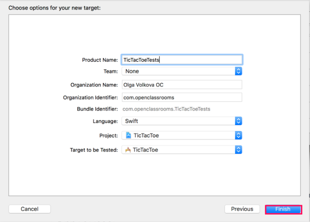Viewport: 310px width, 222px height.
Task: Click the Project popup blue arrow button
Action: (x=238, y=136)
